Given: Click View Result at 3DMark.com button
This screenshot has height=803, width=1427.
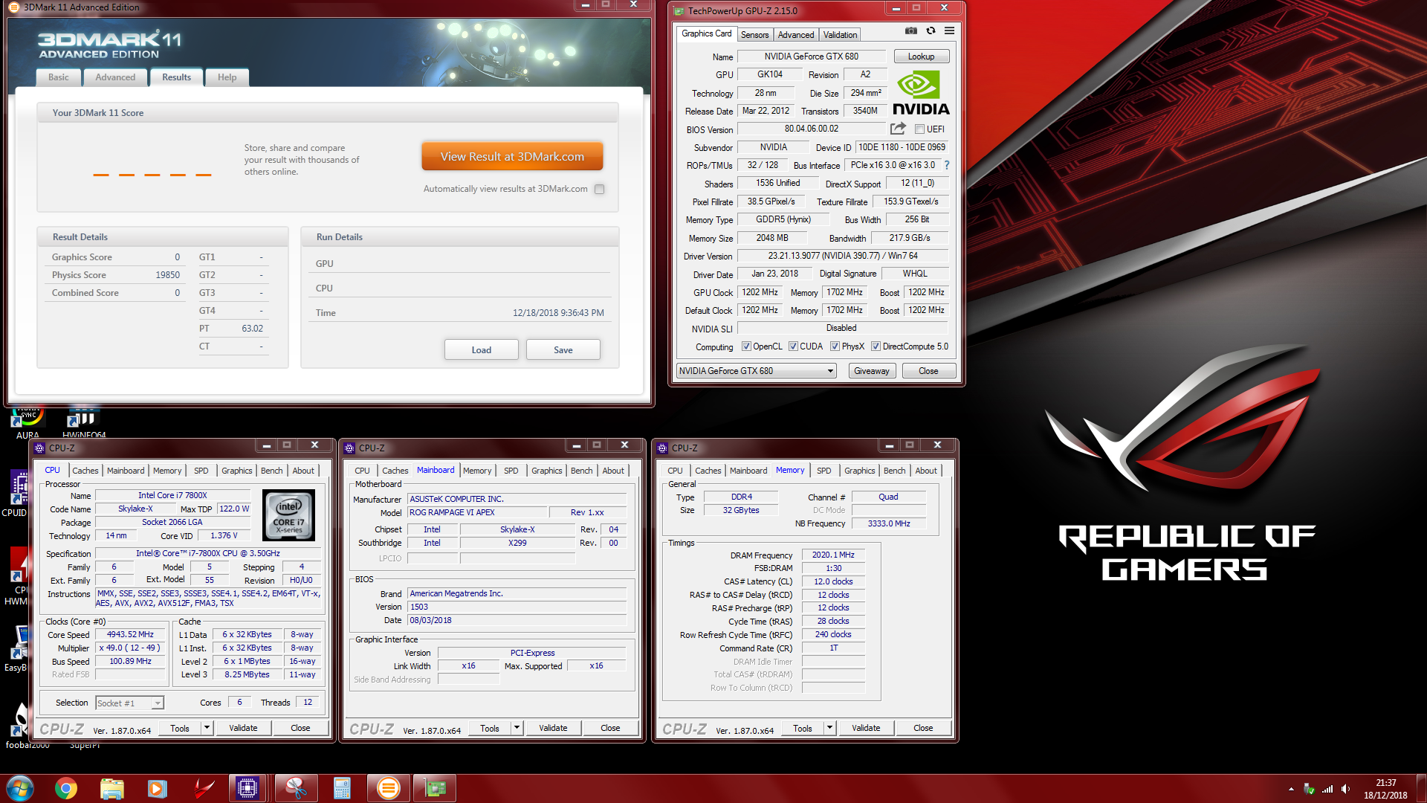Looking at the screenshot, I should [x=512, y=157].
